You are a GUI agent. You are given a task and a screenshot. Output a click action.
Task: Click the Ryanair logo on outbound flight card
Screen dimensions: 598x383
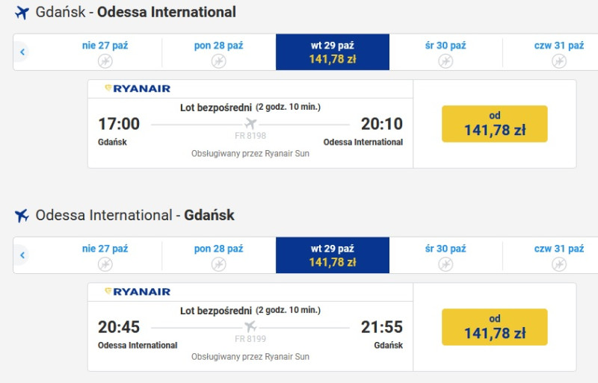[x=138, y=88]
